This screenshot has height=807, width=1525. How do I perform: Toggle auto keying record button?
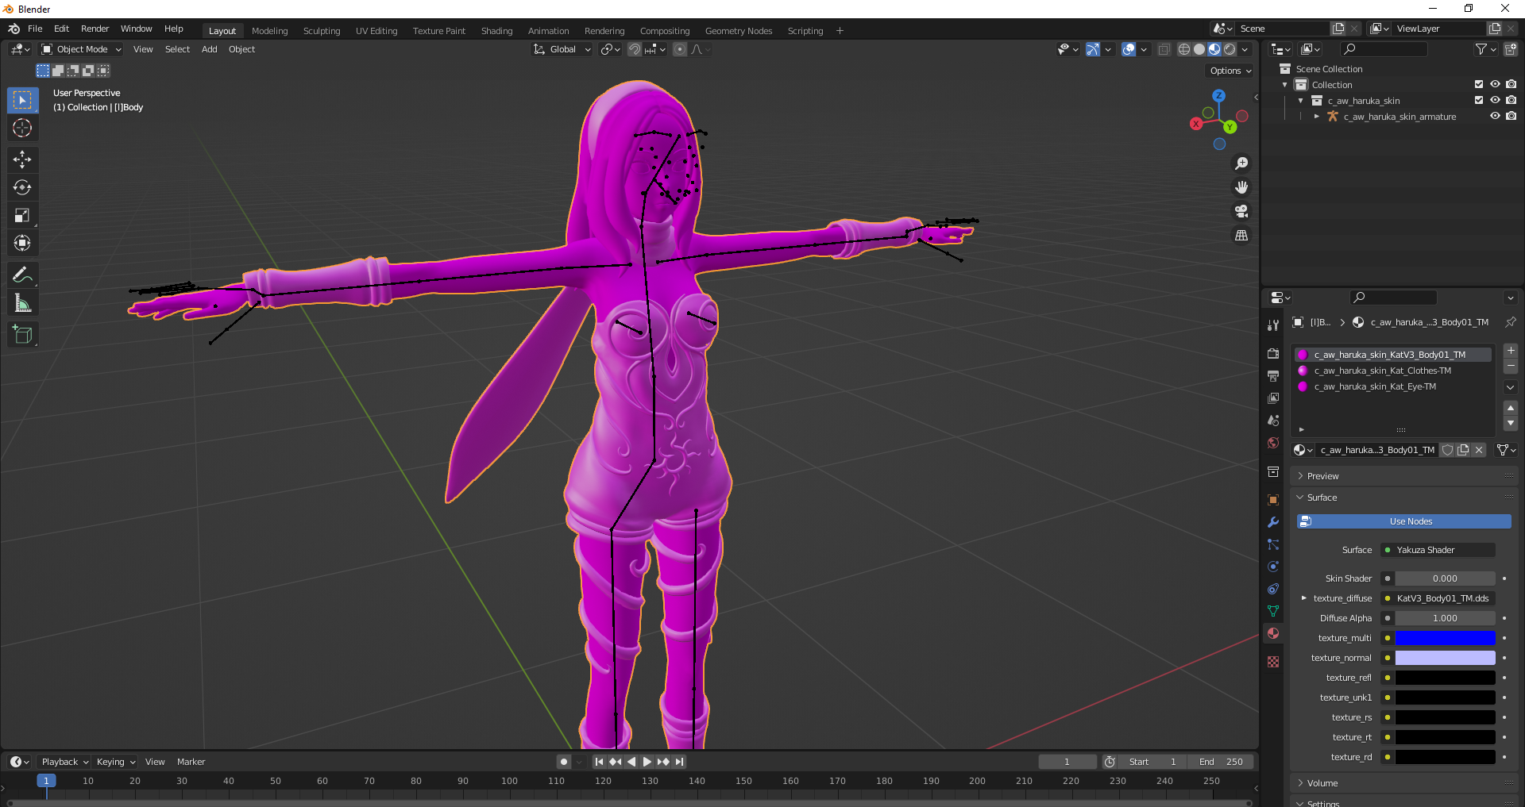click(x=563, y=762)
